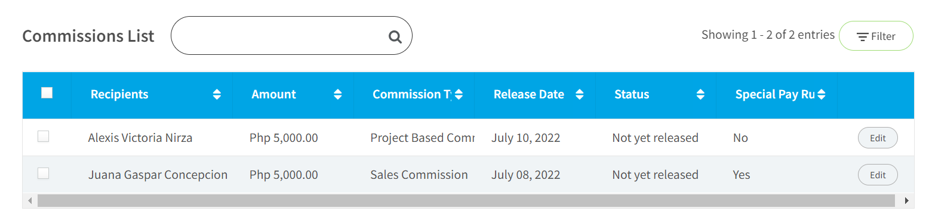The width and height of the screenshot is (929, 217).
Task: Focus the commissions search field
Action: click(291, 36)
